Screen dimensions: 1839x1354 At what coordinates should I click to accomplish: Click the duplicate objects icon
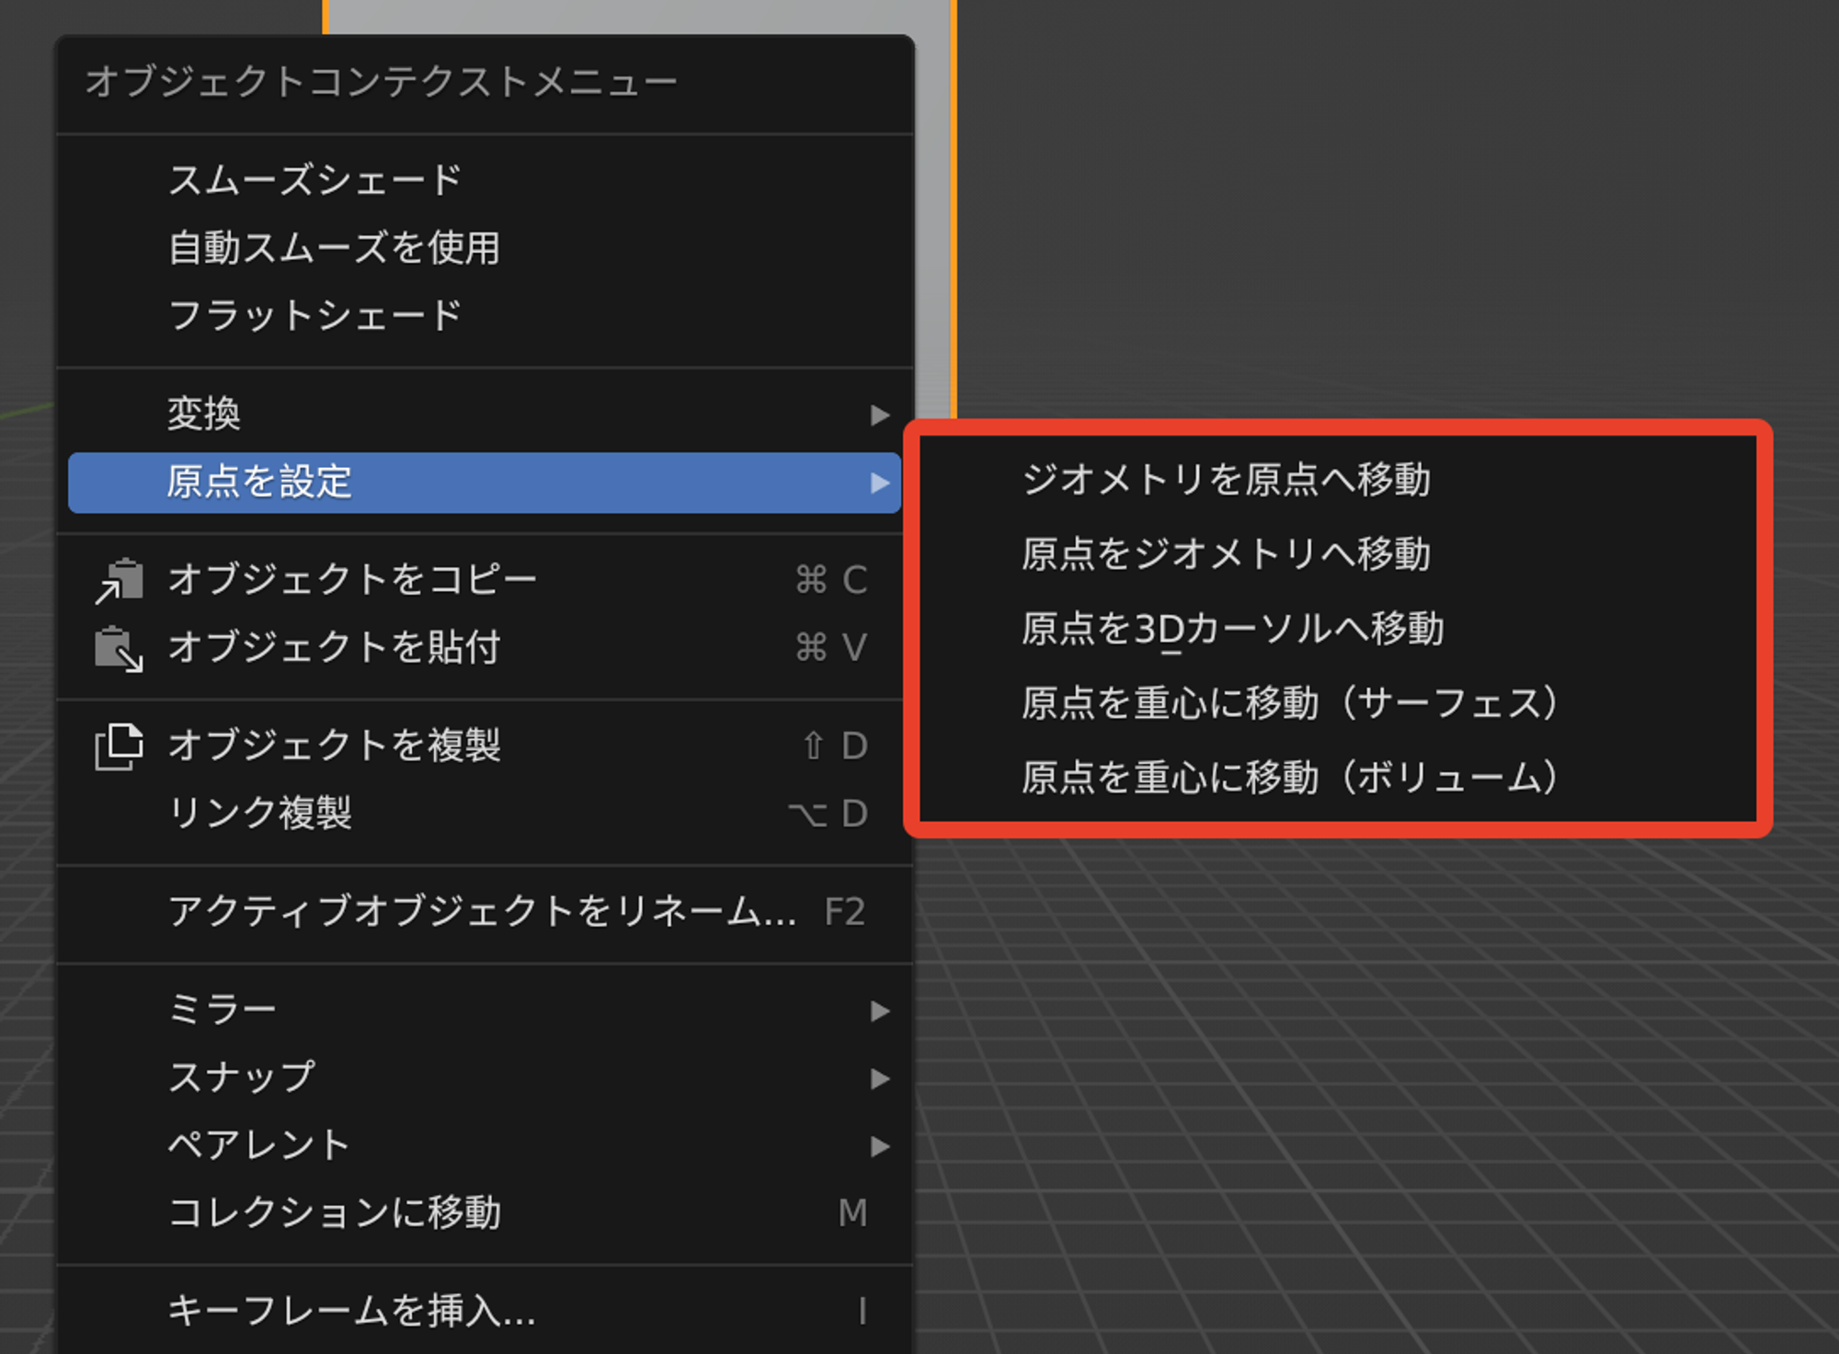point(119,746)
